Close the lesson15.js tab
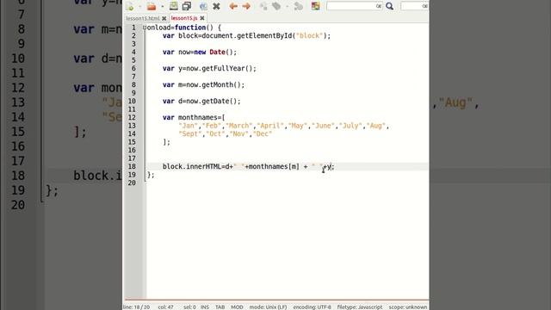 202,18
